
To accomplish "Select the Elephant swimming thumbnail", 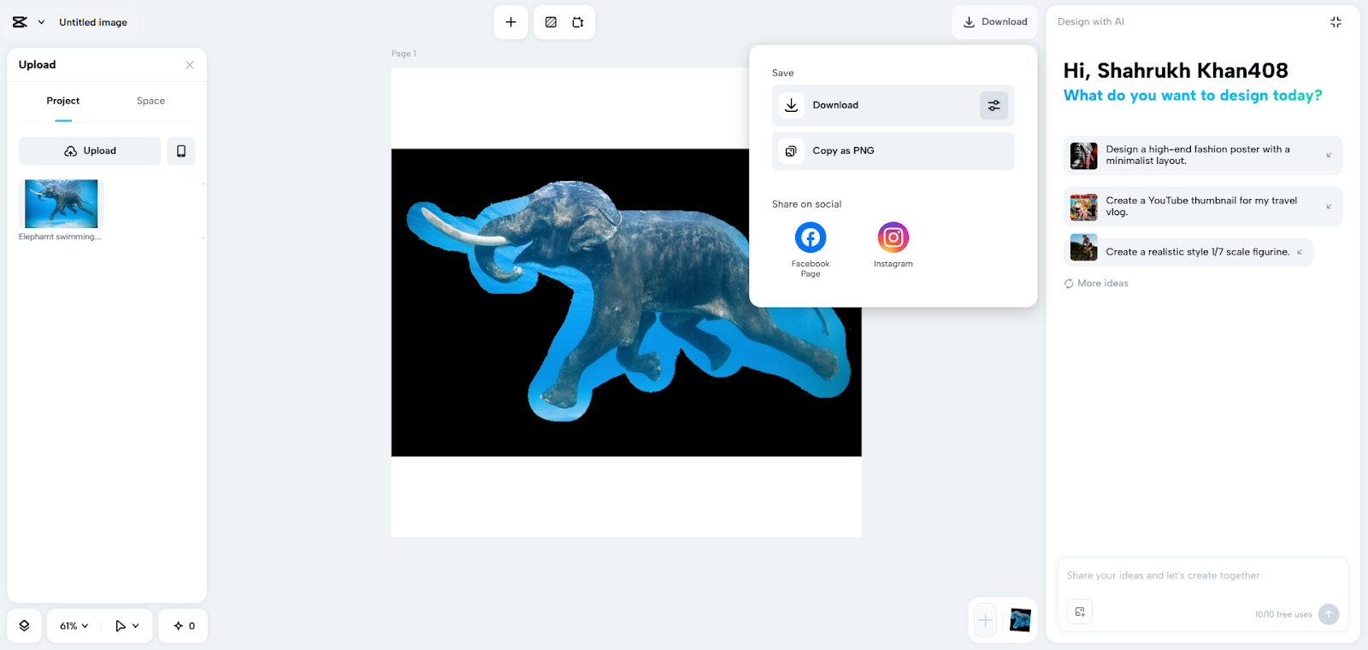I will [62, 204].
